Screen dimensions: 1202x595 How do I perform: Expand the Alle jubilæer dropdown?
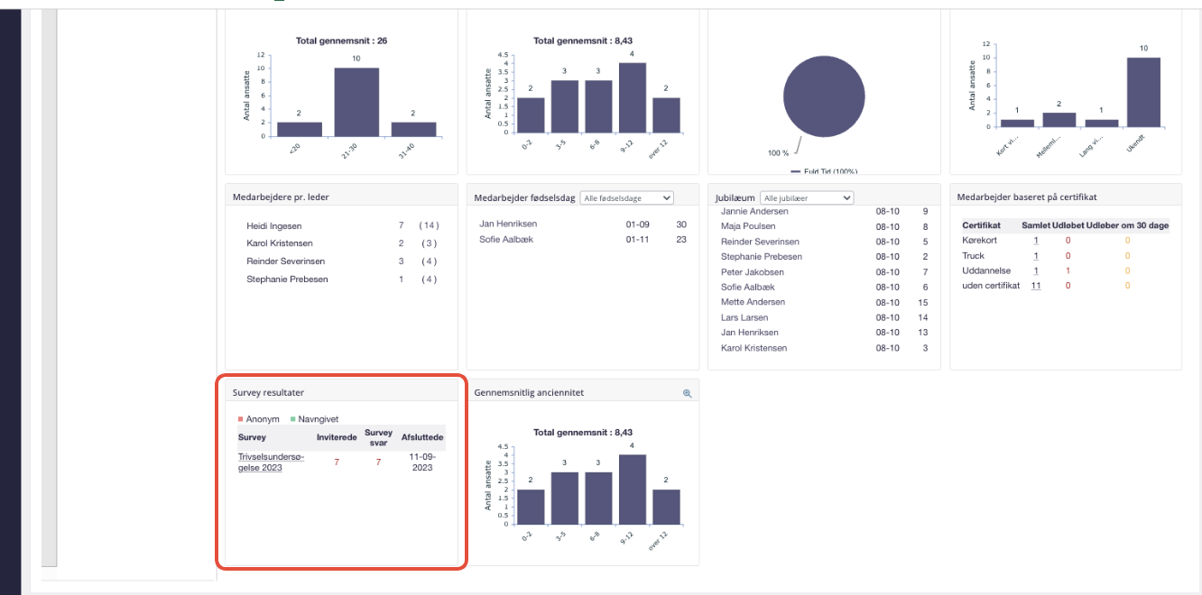(x=806, y=197)
